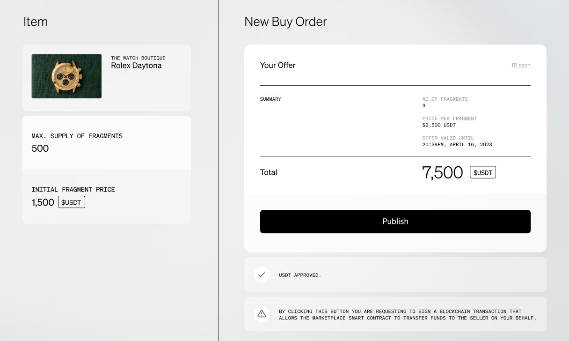Image resolution: width=569 pixels, height=341 pixels.
Task: Click the pencil edit icon
Action: (515, 66)
